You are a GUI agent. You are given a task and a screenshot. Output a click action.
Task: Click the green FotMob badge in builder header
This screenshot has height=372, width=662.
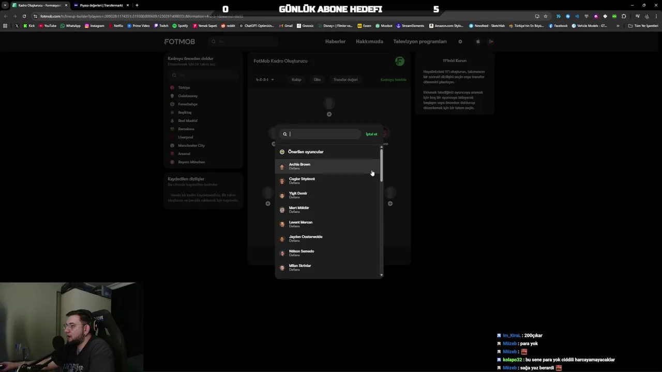pyautogui.click(x=400, y=61)
